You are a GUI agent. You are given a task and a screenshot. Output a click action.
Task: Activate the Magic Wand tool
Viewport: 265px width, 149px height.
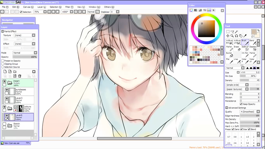pyautogui.click(x=237, y=32)
